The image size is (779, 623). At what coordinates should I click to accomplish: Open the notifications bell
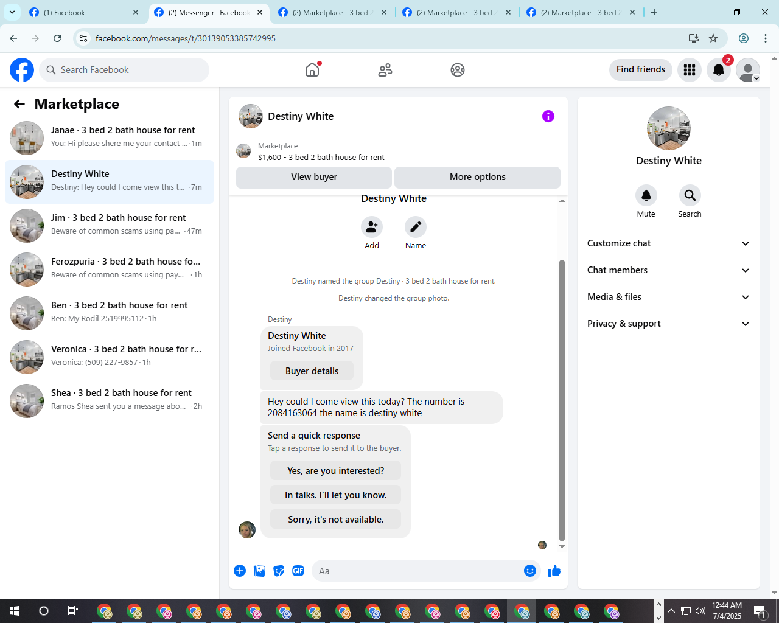719,70
